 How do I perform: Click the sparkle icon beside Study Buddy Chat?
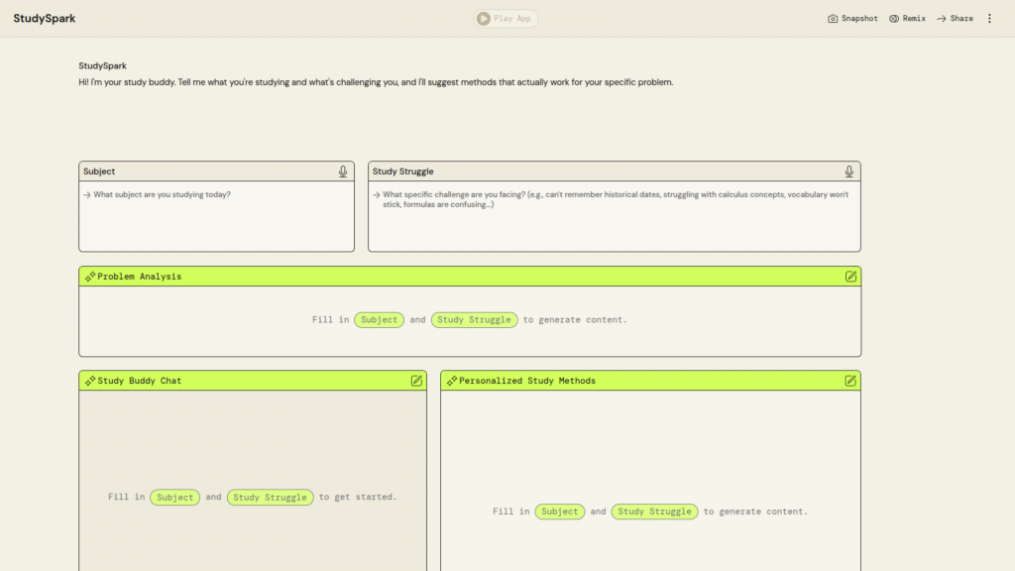tap(90, 381)
